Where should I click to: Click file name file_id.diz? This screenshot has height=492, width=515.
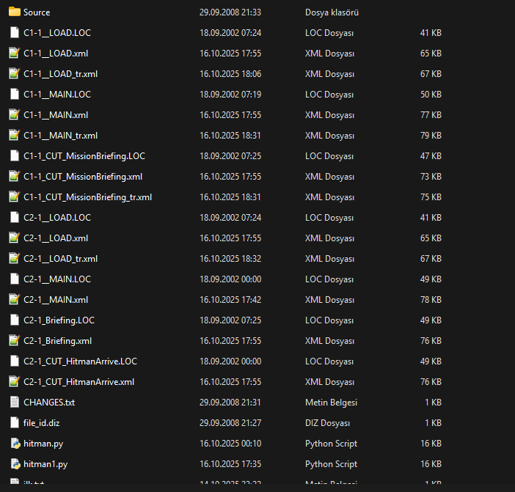click(x=41, y=423)
